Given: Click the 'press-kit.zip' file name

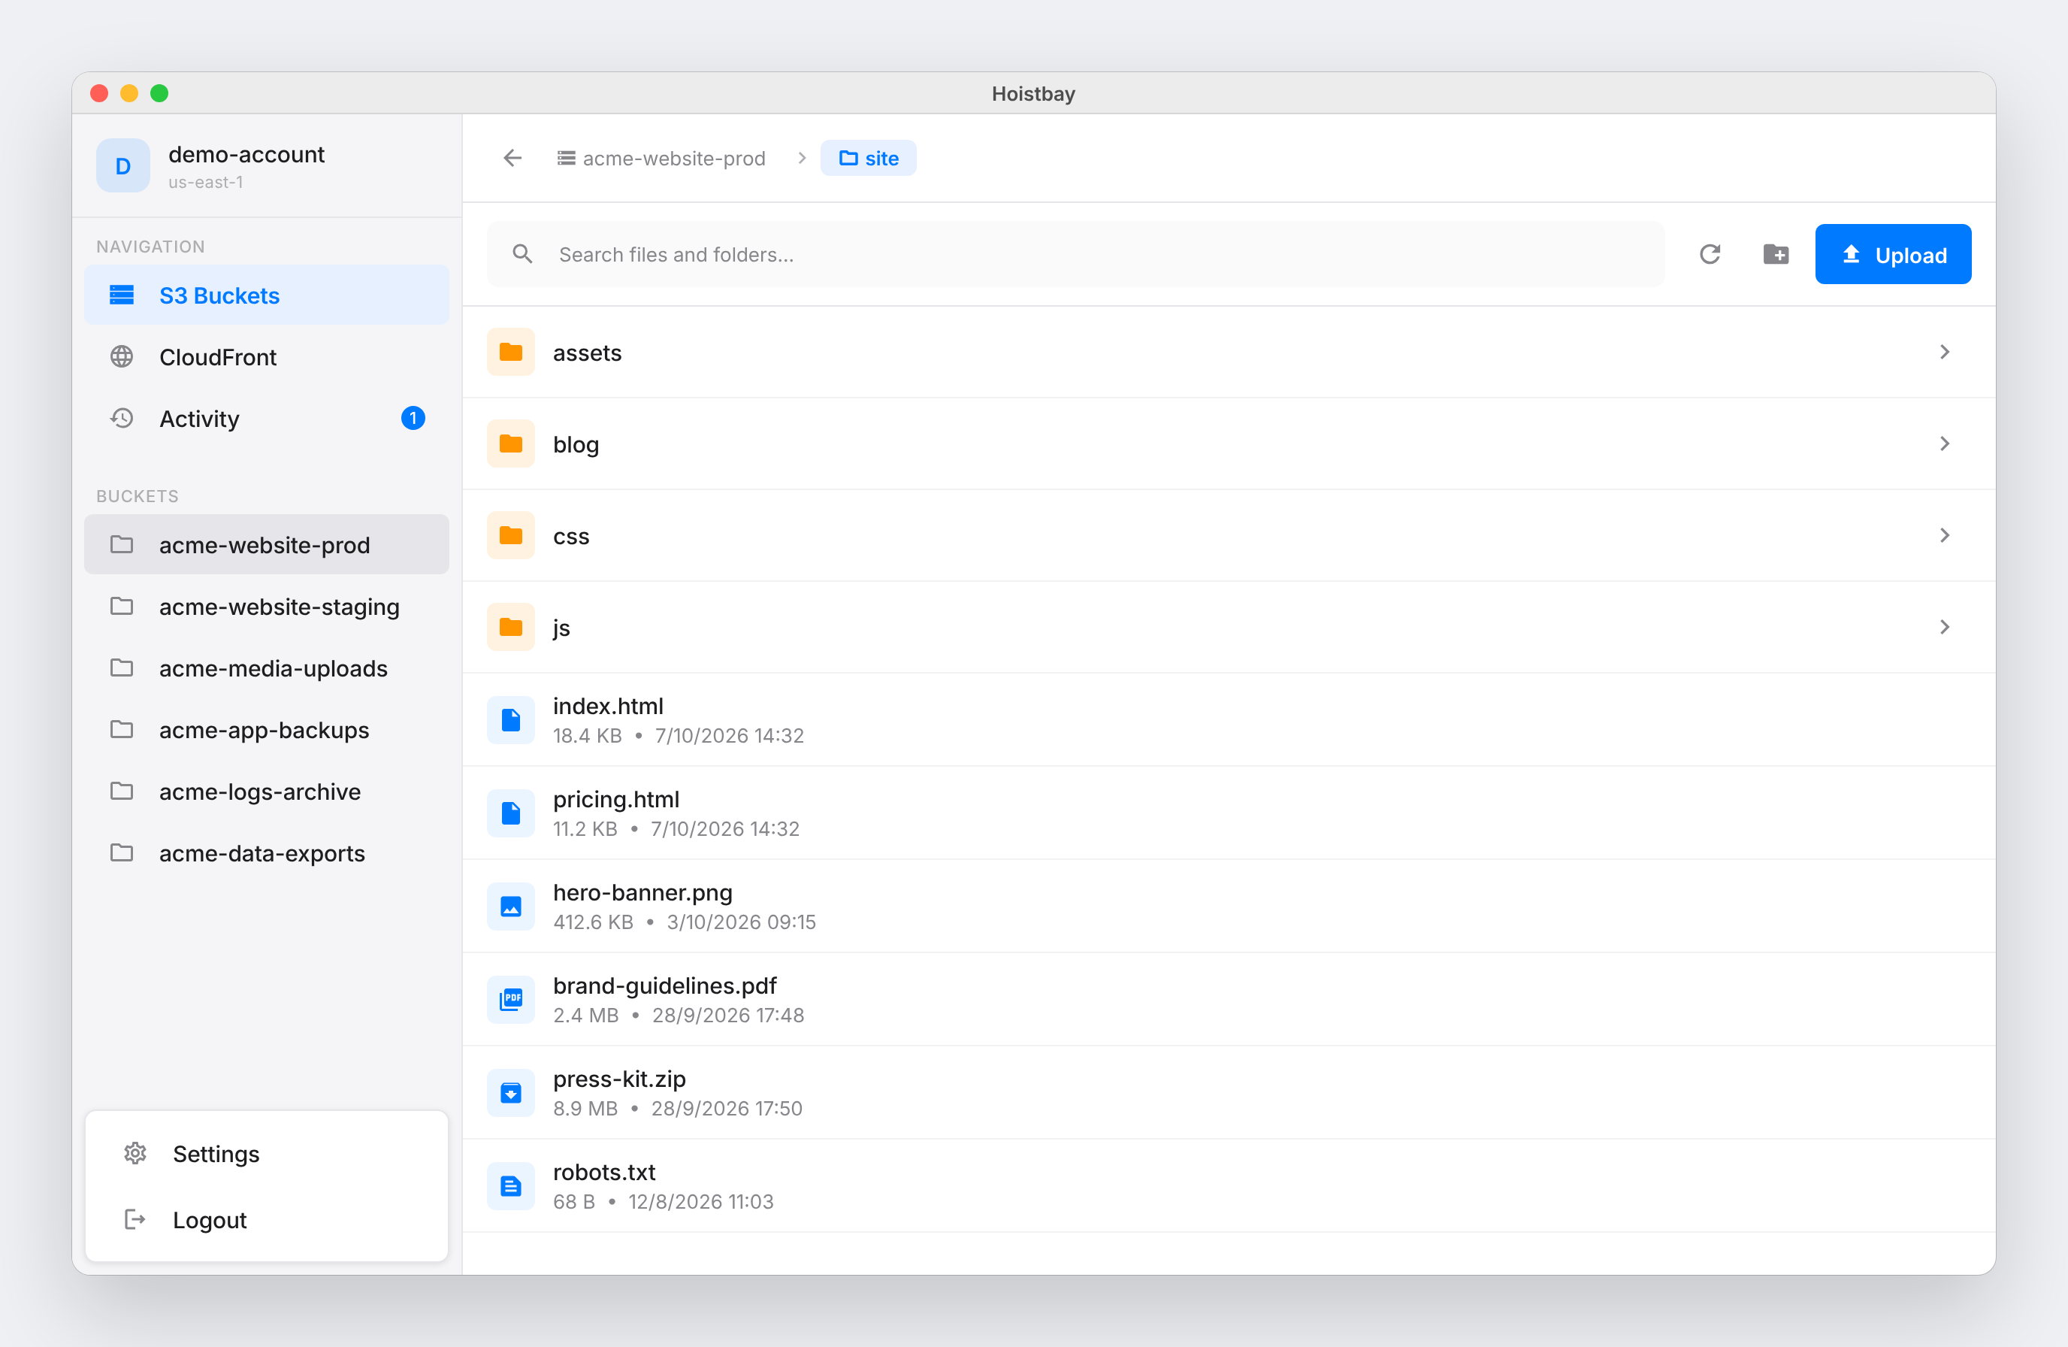Looking at the screenshot, I should (619, 1079).
